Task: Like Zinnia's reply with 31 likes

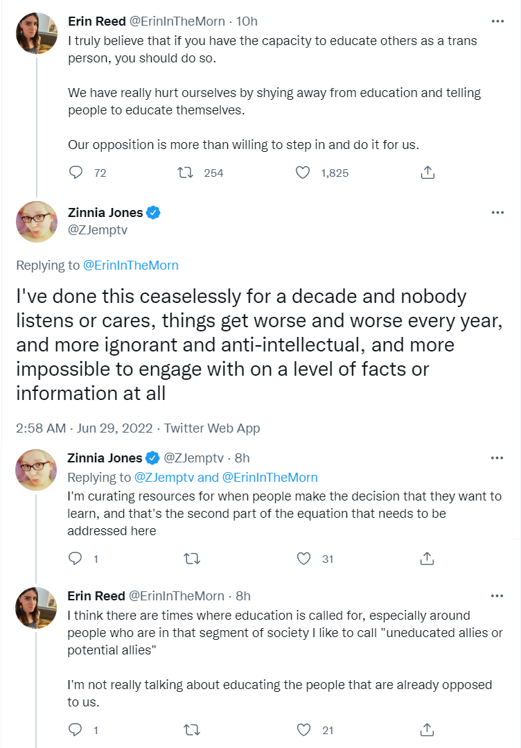Action: (303, 558)
